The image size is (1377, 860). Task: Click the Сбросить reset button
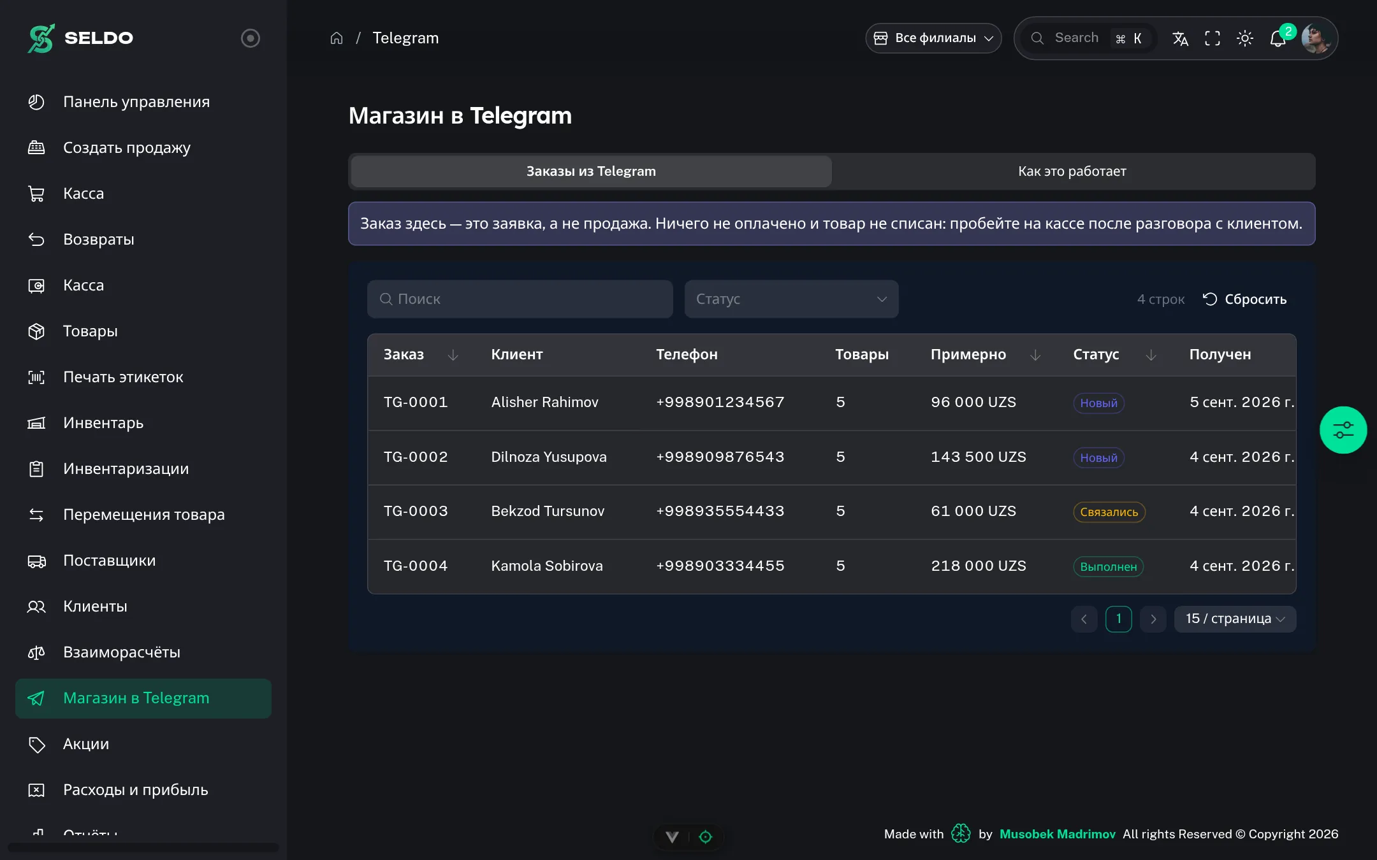1244,299
